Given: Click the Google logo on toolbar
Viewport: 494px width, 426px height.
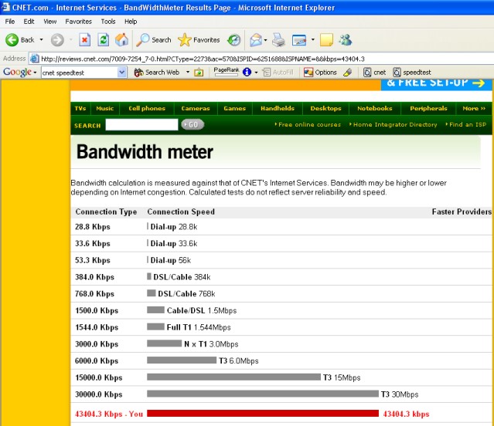Looking at the screenshot, I should (x=17, y=72).
